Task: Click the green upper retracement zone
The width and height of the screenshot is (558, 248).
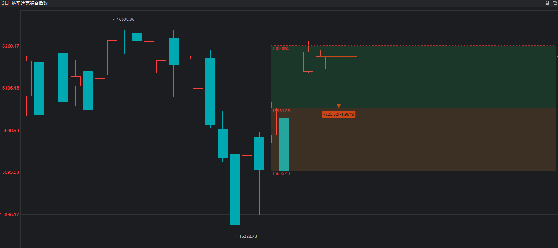Action: click(446, 78)
